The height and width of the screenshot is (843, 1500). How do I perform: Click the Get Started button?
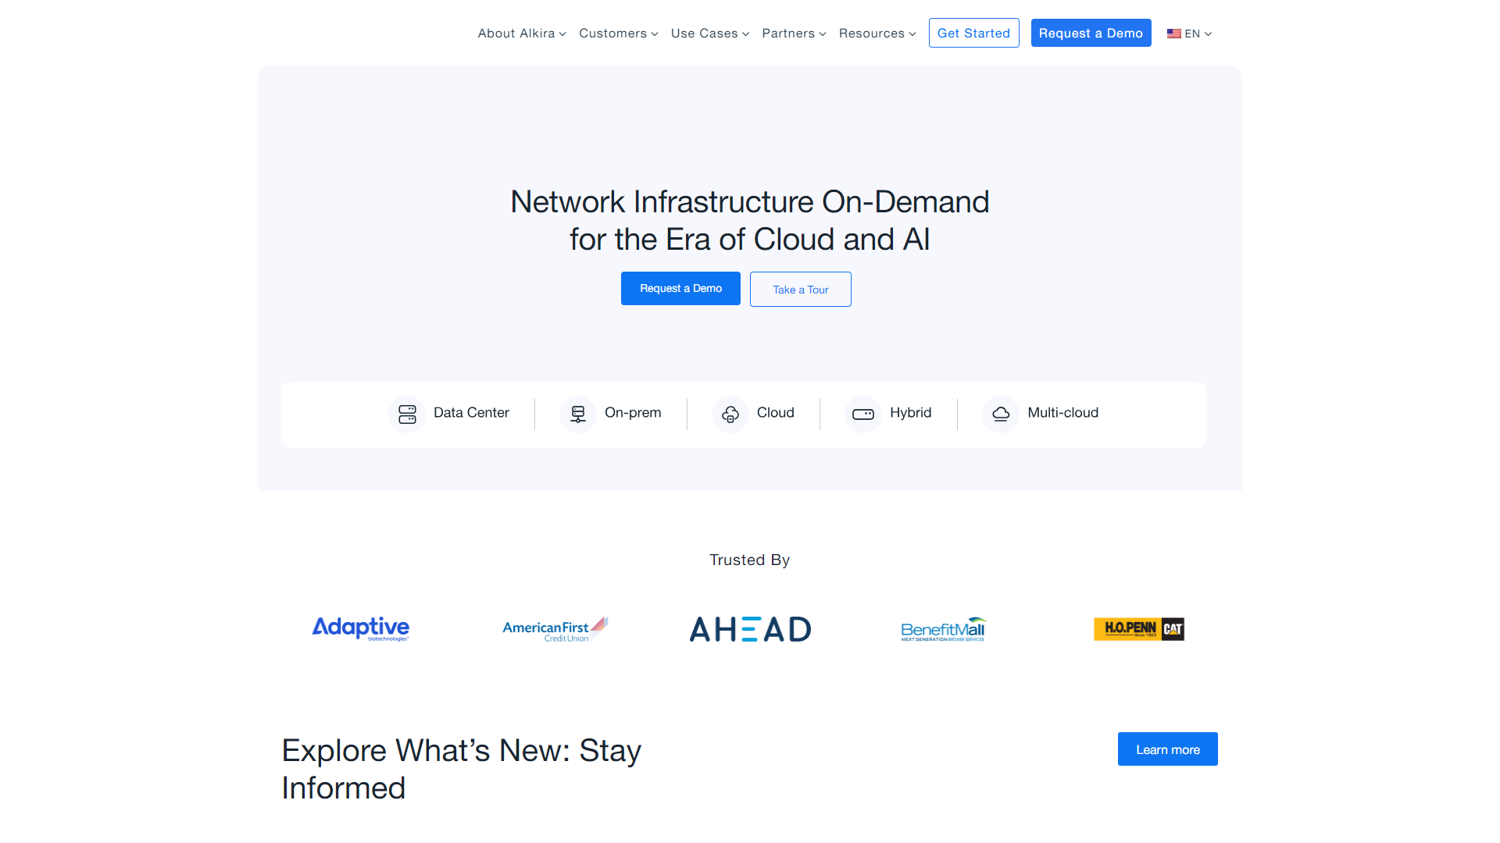tap(973, 33)
